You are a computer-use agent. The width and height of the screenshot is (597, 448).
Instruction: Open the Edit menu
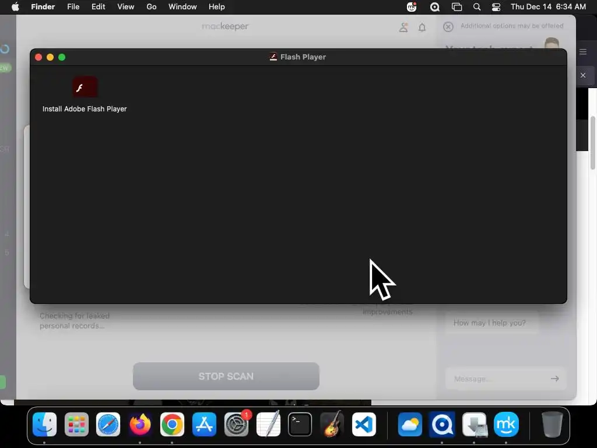tap(98, 7)
